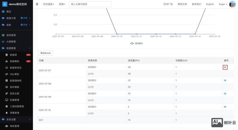Toggle the 访问统计 chart legend marker
The height and width of the screenshot is (130, 238).
[132, 43]
